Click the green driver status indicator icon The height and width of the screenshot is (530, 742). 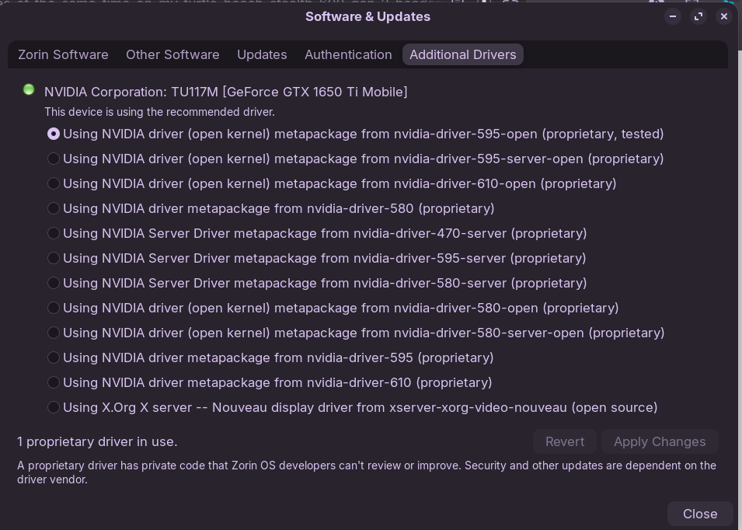29,89
